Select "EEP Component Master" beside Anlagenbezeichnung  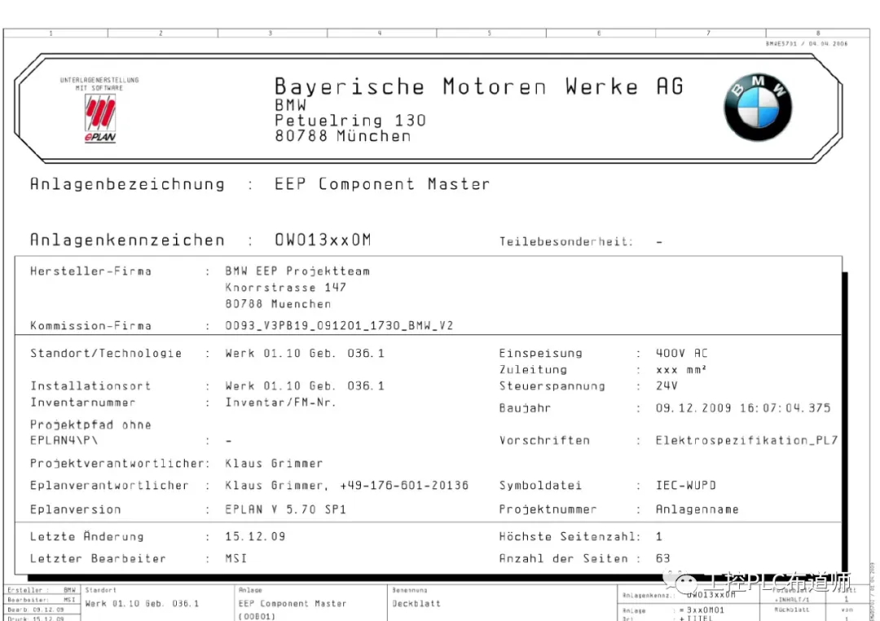click(x=382, y=184)
